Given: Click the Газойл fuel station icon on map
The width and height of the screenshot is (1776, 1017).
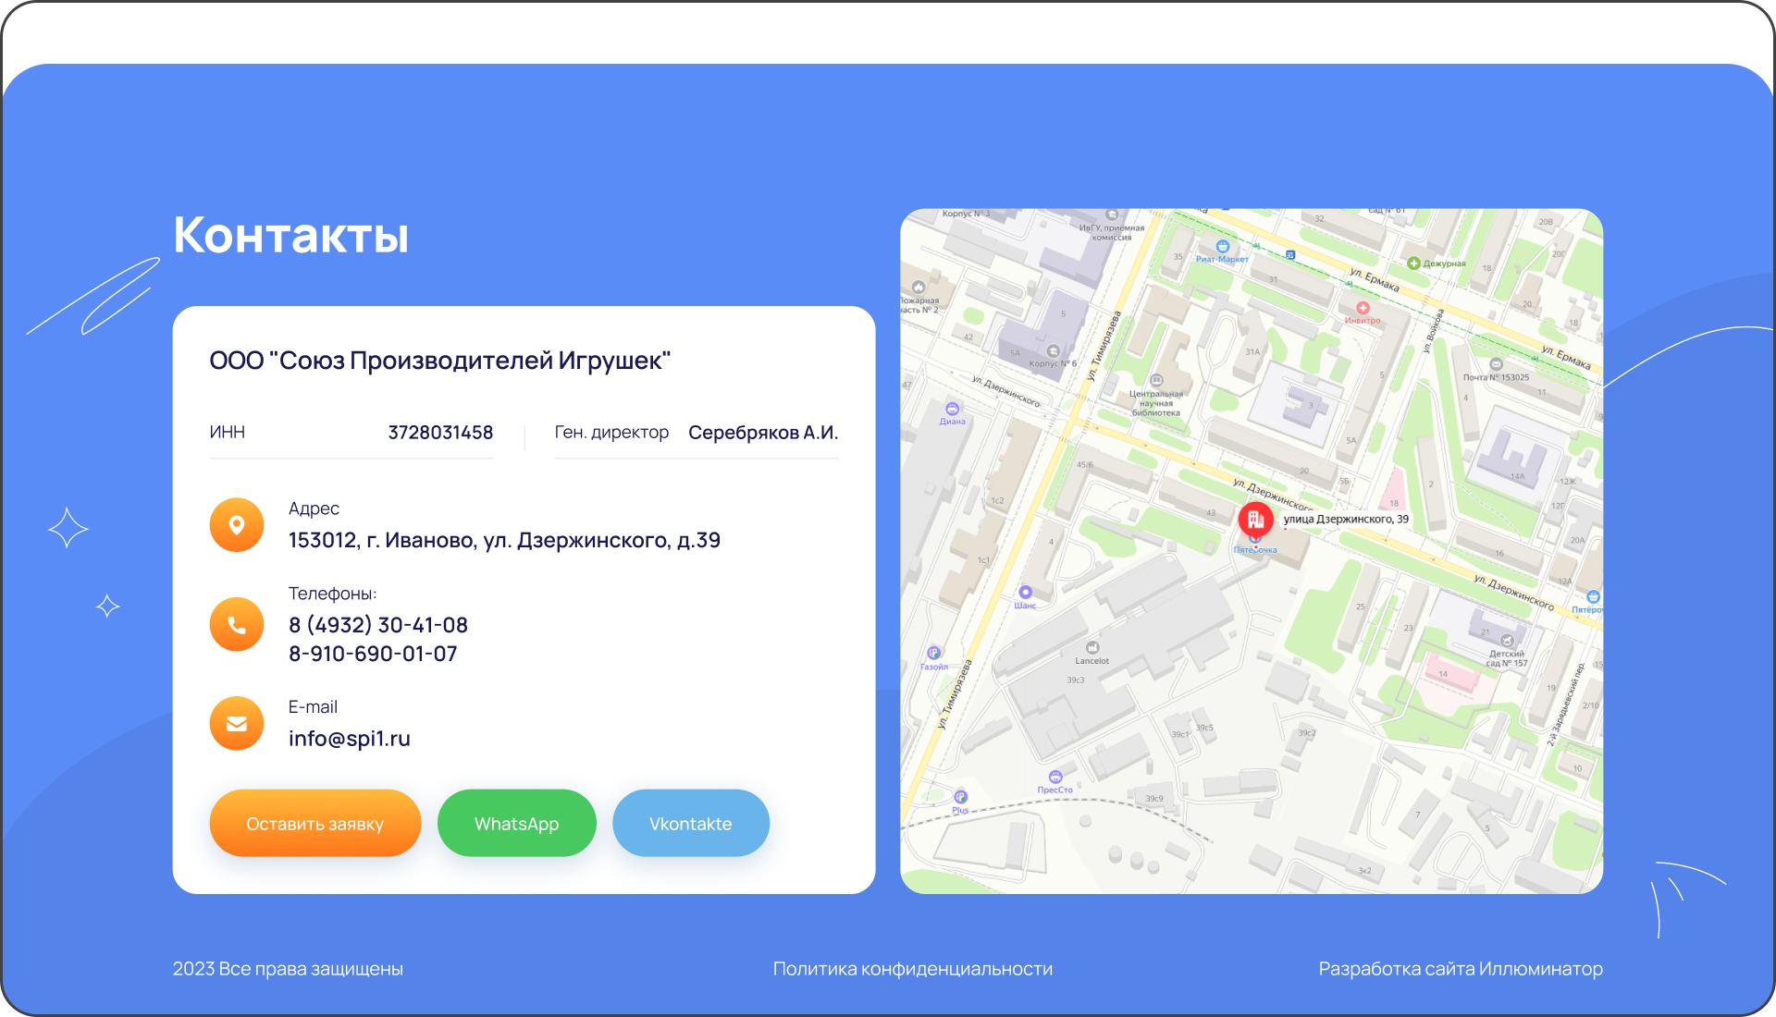Looking at the screenshot, I should [x=934, y=653].
